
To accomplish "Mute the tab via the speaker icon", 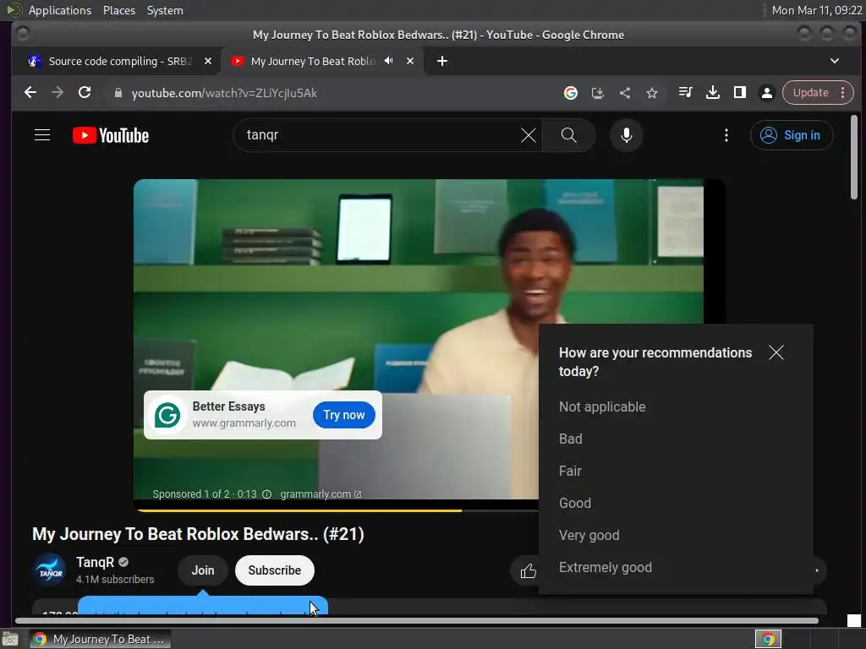I will tap(389, 61).
